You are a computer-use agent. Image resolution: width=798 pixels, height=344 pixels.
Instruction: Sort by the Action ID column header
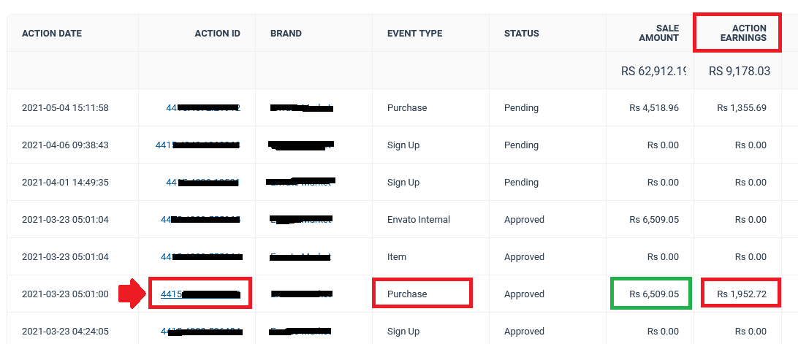pyautogui.click(x=217, y=34)
